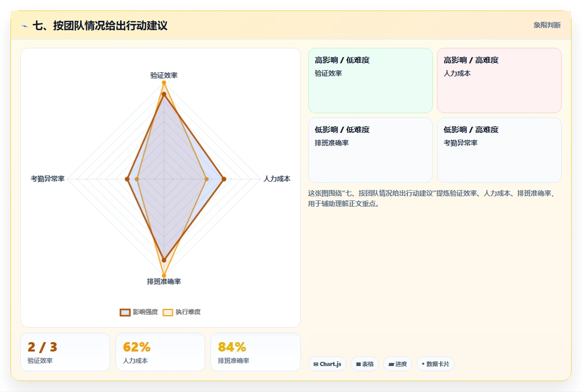
Task: Open the 低影响 / 低难度 quadrant card
Action: coord(371,150)
